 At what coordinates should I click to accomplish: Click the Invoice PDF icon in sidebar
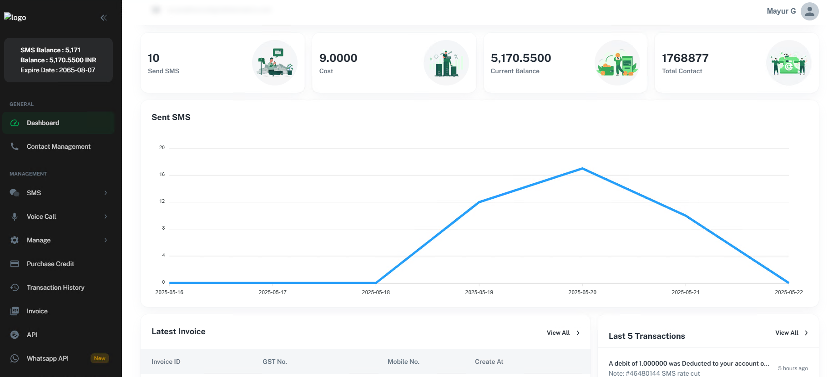[x=15, y=311]
